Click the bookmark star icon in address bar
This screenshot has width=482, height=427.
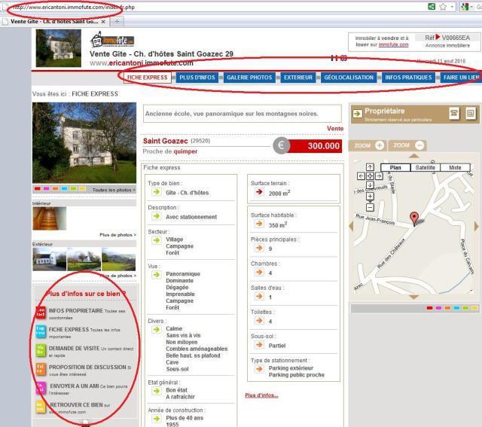point(443,7)
